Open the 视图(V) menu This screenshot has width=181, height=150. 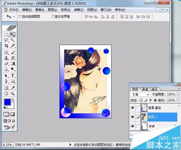point(92,10)
